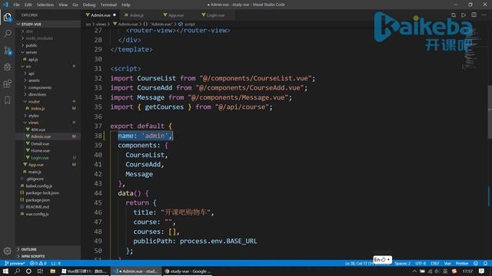492x276 pixels.
Task: Click the Open Changes compare icon in the editor title bar
Action: 454,15
